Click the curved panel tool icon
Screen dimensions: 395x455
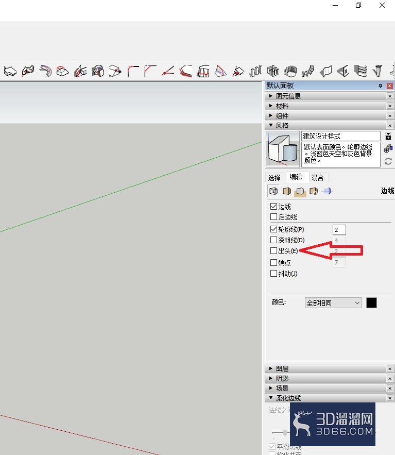(x=325, y=71)
